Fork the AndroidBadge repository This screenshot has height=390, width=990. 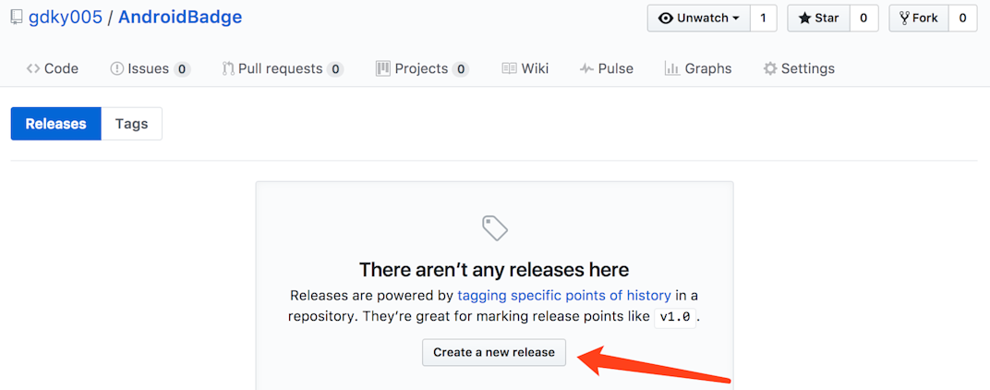click(919, 18)
